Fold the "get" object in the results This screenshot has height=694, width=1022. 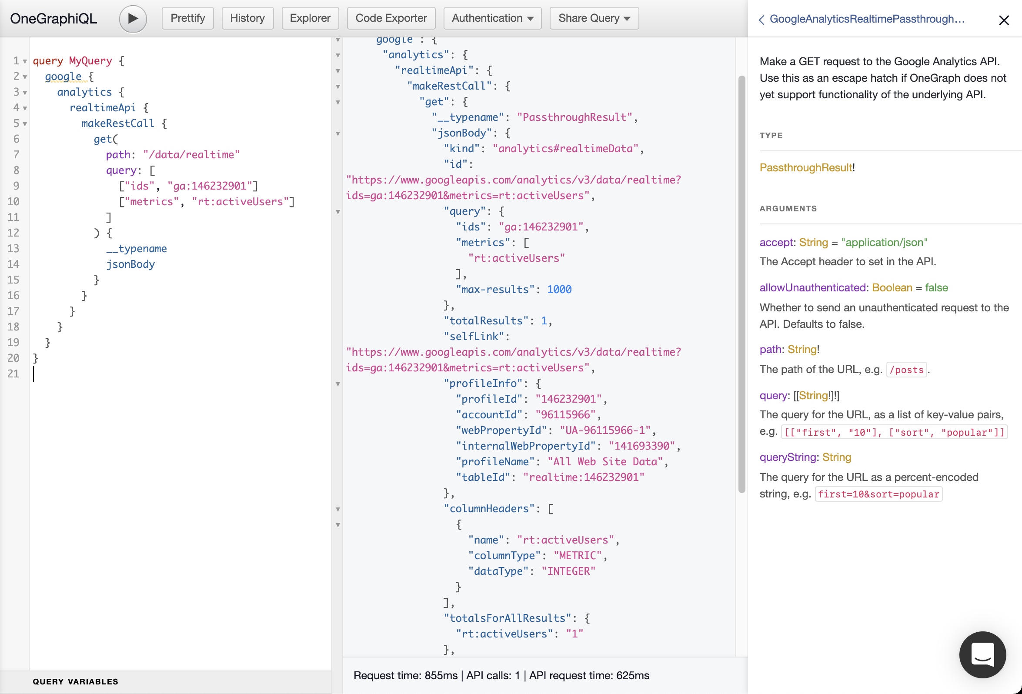338,103
